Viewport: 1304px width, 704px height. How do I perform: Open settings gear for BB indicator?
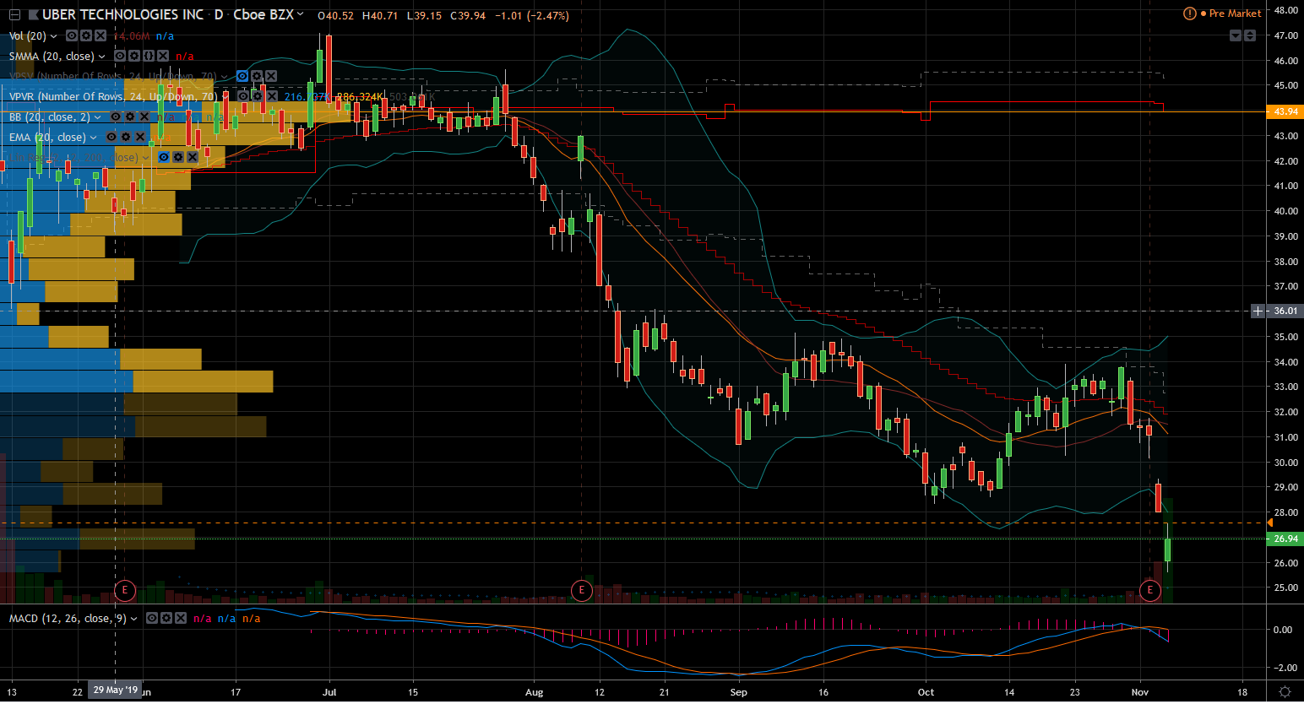click(130, 117)
